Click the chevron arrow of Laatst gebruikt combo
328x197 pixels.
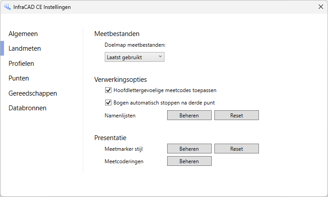(160, 56)
